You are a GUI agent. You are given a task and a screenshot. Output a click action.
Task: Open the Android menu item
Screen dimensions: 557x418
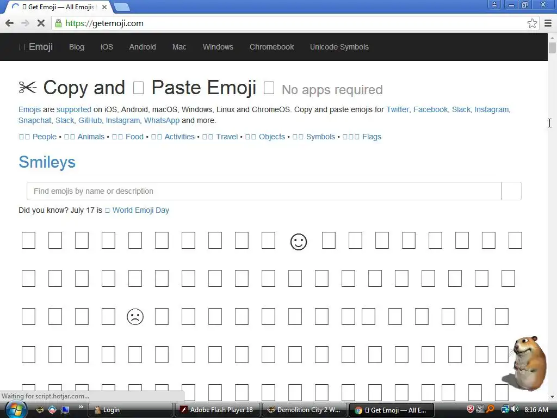[143, 47]
